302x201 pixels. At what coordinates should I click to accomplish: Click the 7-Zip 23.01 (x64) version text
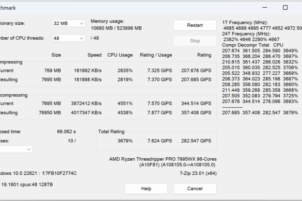(x=198, y=173)
